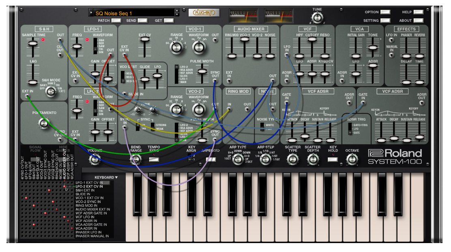Click the LFO-1 EXT CV IN jack
This screenshot has height=252, width=451.
[76, 81]
